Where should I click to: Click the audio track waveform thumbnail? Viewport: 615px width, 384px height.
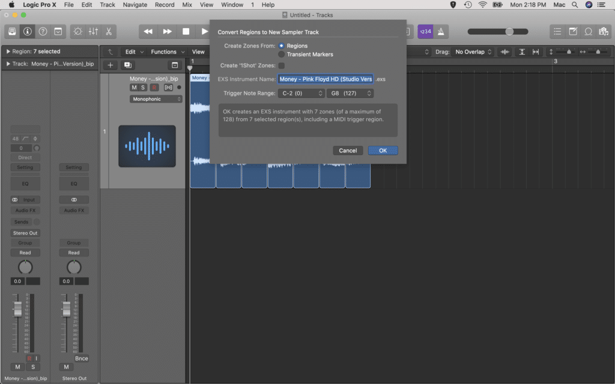(147, 146)
